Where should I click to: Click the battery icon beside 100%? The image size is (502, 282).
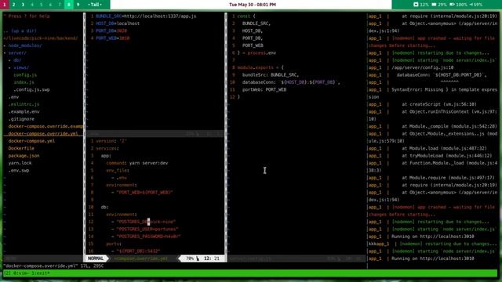[x=452, y=5]
